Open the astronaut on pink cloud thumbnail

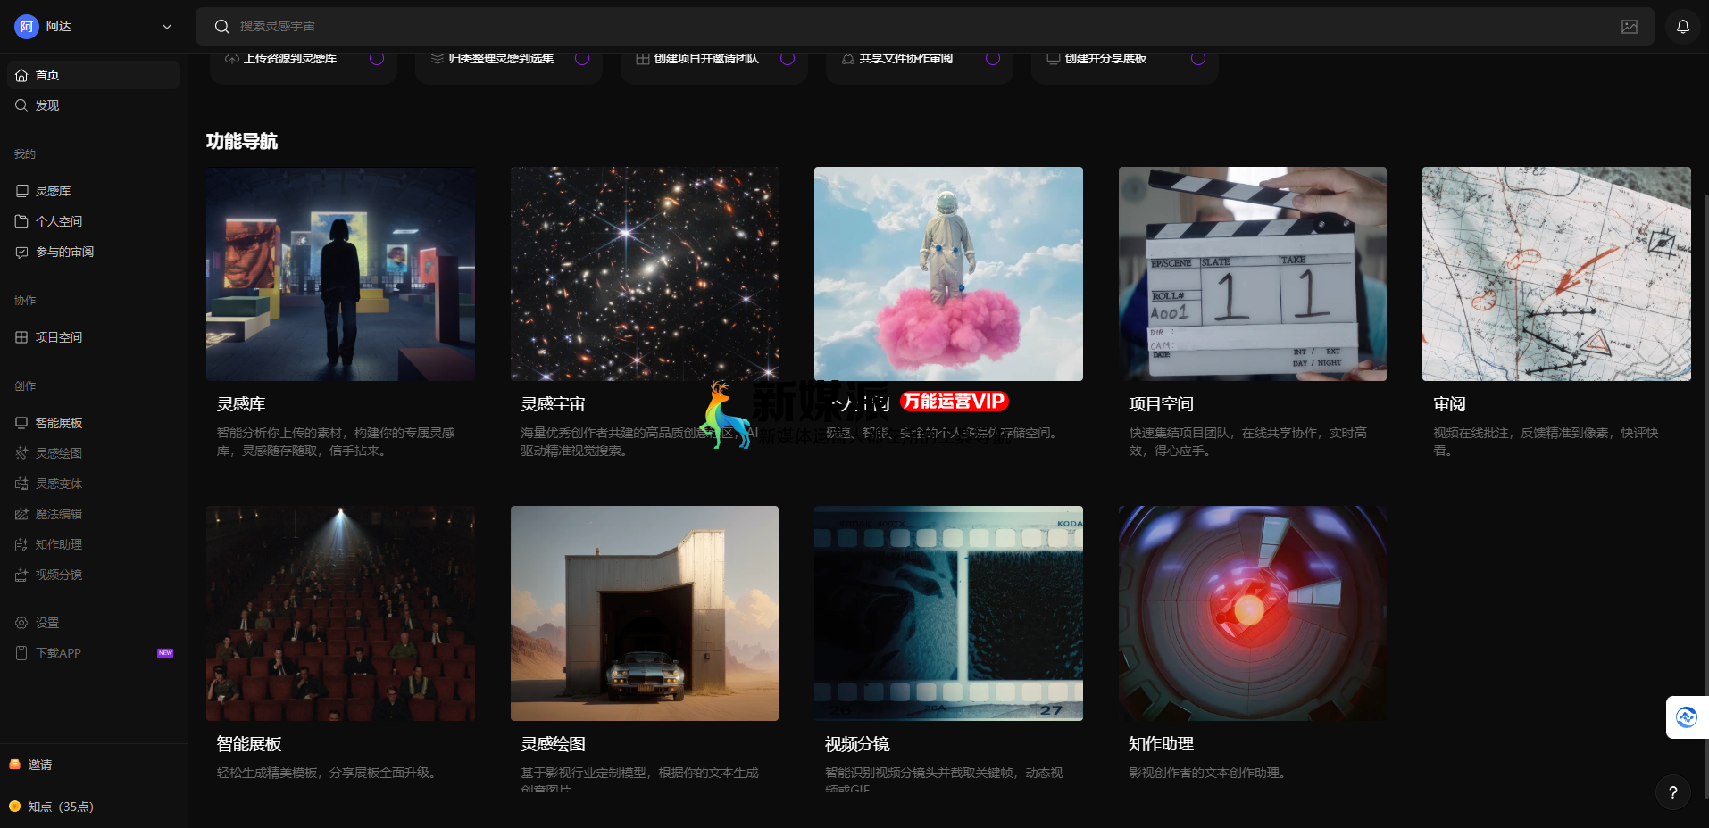(x=948, y=274)
